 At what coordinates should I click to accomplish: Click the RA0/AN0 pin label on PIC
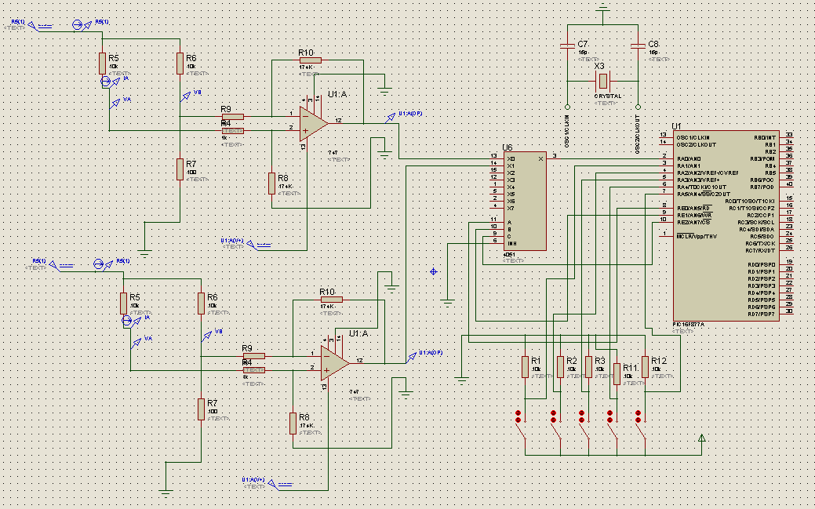(689, 158)
